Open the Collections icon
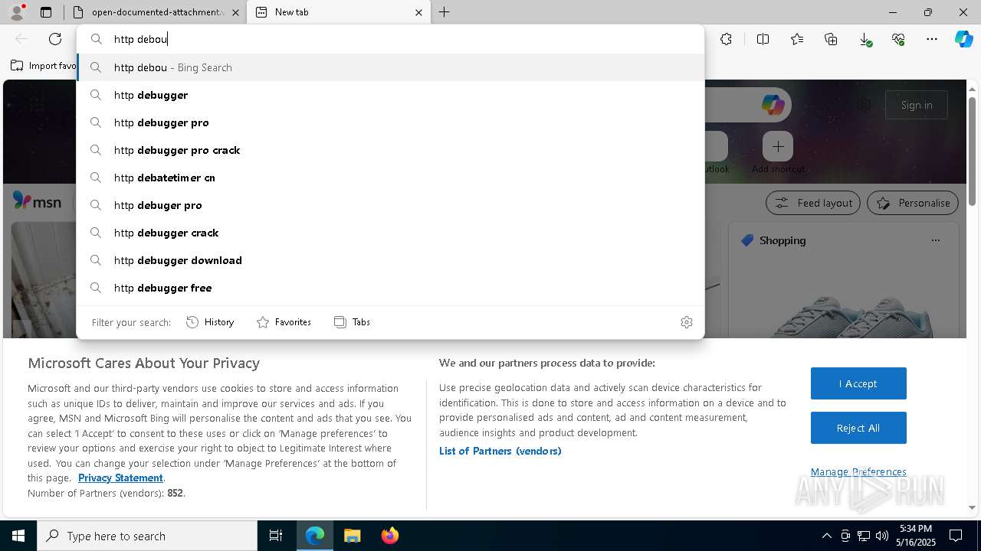The height and width of the screenshot is (551, 981). click(831, 39)
